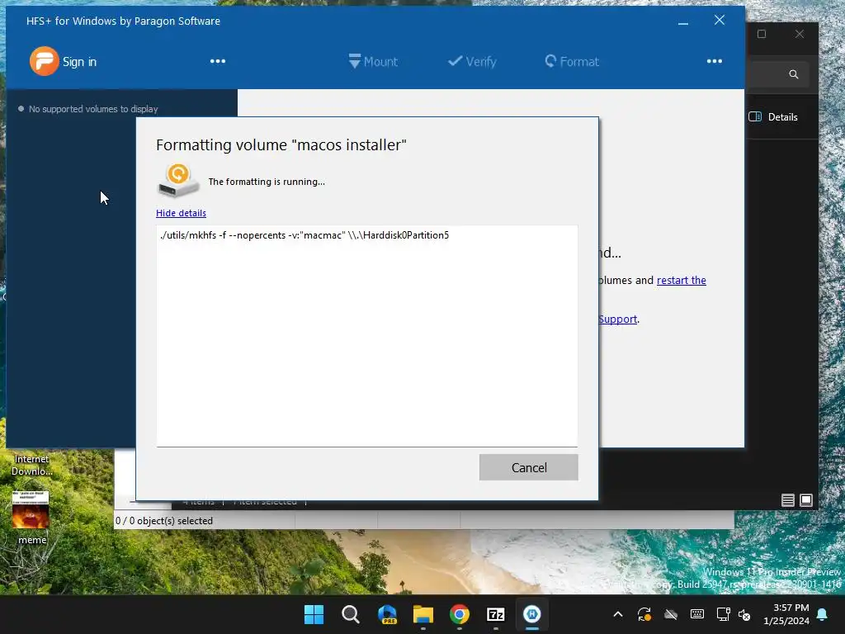Follow the restart the link
This screenshot has height=634, width=845.
tap(681, 281)
